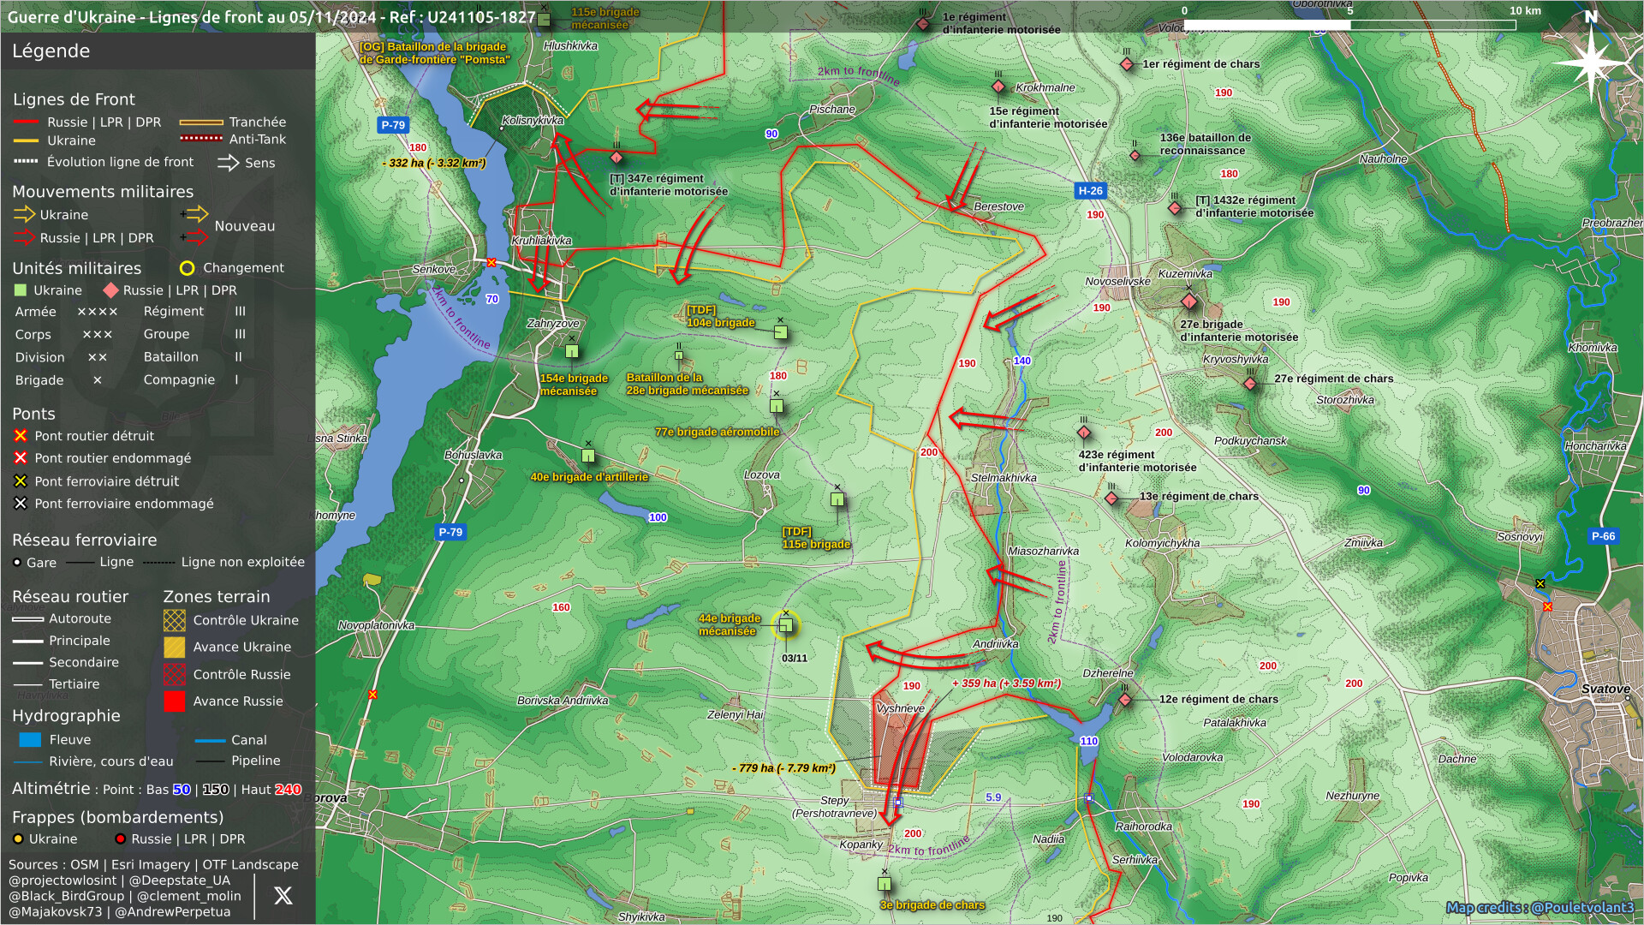
Task: Click the 423e régiment d'infanterie motorisée diamond
Action: click(x=1084, y=433)
